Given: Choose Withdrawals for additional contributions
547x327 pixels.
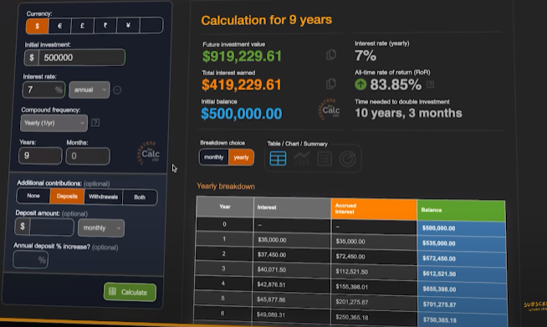Looking at the screenshot, I should 103,197.
